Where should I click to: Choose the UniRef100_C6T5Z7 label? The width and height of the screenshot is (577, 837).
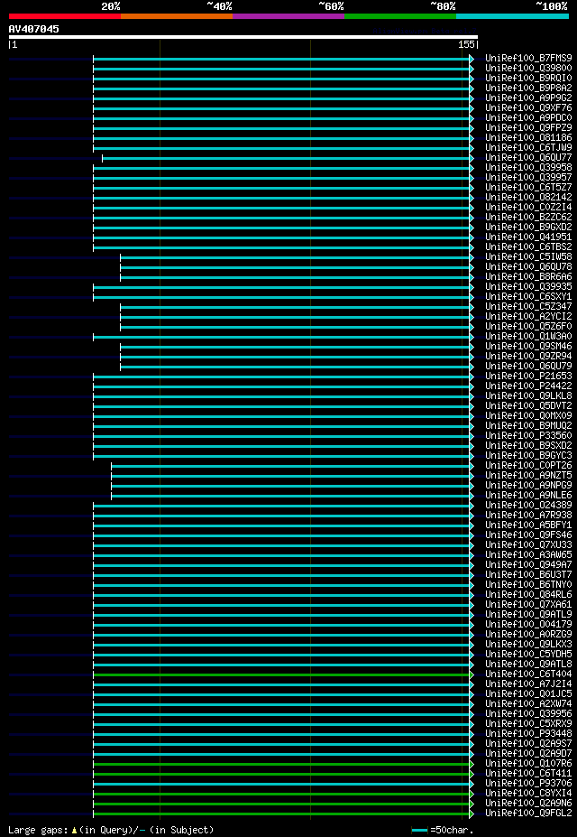tap(528, 188)
